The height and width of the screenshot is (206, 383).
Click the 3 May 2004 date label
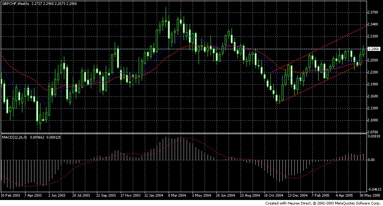(x=202, y=196)
